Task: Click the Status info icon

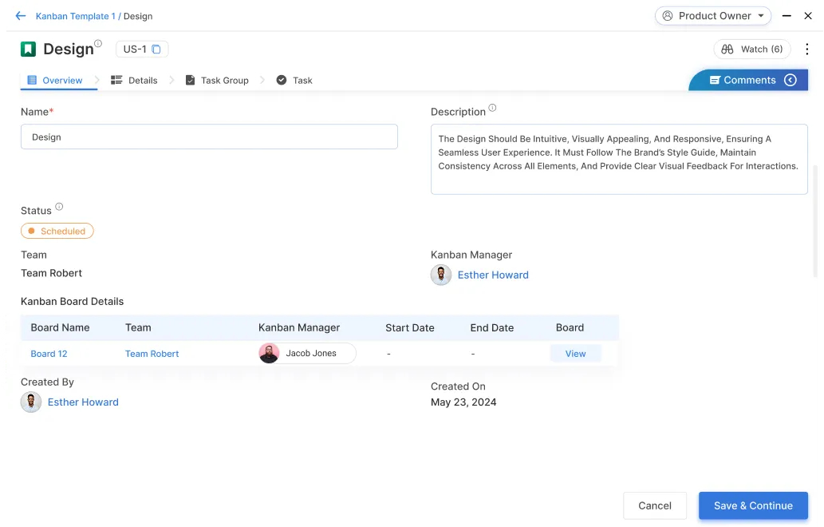Action: [x=61, y=205]
